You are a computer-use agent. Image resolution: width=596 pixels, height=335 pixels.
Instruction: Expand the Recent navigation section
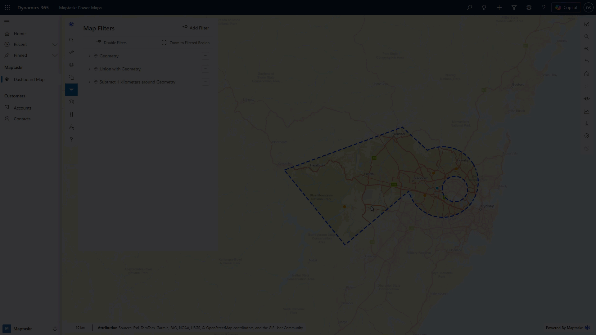coord(55,44)
